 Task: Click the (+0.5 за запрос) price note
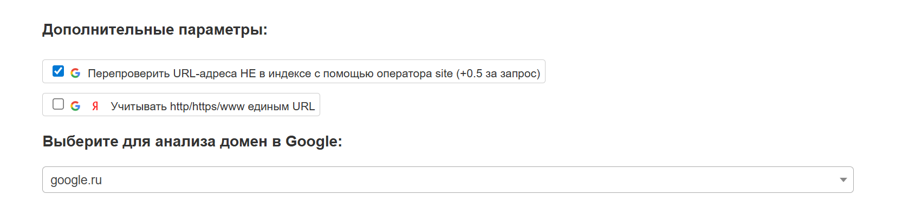tap(498, 73)
